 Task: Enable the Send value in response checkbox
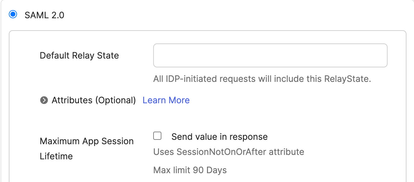[x=157, y=136]
